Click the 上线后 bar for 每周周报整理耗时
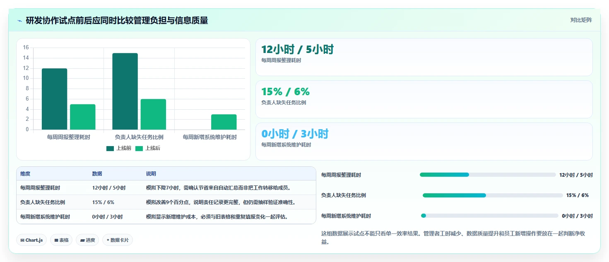This screenshot has width=609, height=262. [82, 117]
